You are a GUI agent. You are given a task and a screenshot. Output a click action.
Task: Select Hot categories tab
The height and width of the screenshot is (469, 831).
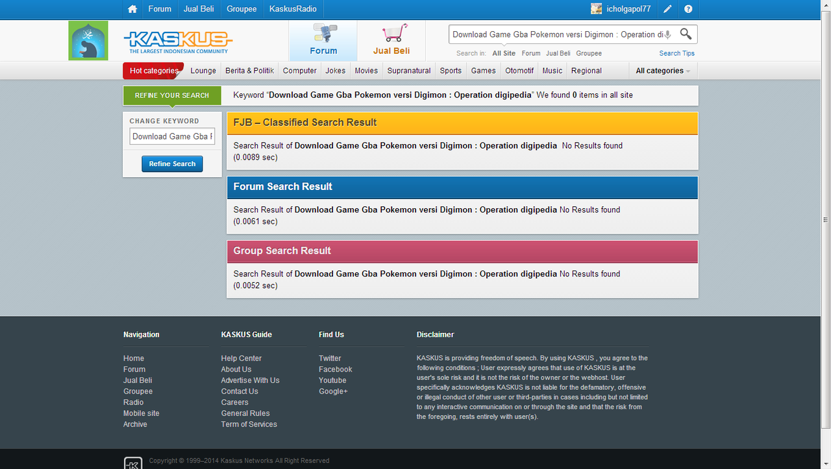(x=154, y=71)
